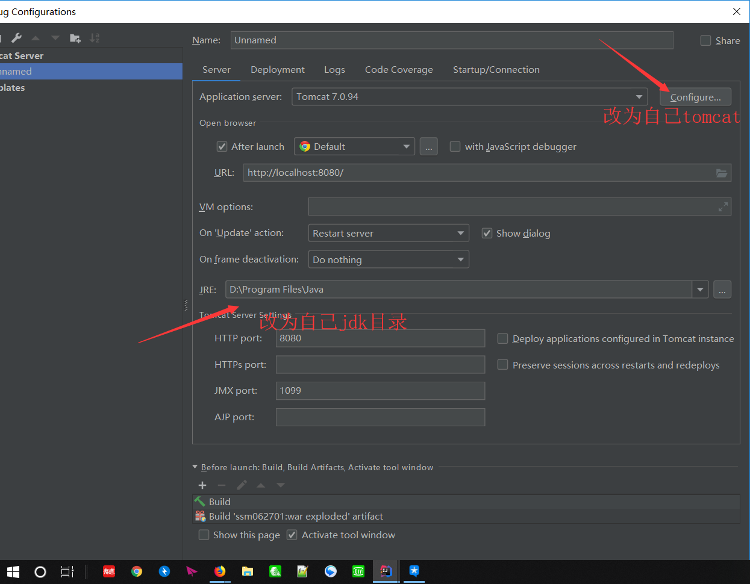Screen dimensions: 750x584
Task: Click the Cortana search circle icon
Action: tap(40, 571)
